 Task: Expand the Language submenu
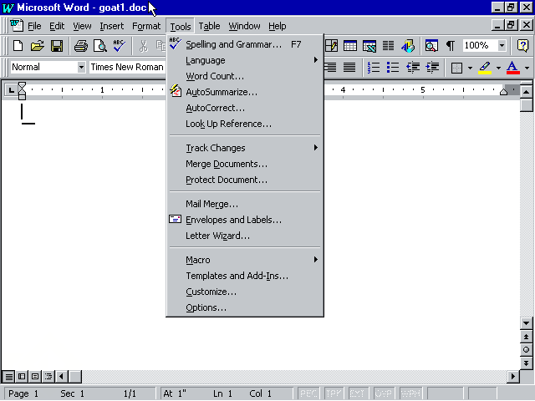point(245,60)
